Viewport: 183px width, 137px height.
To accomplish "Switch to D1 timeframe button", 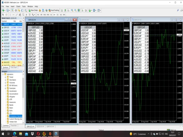I will (x=58, y=14).
